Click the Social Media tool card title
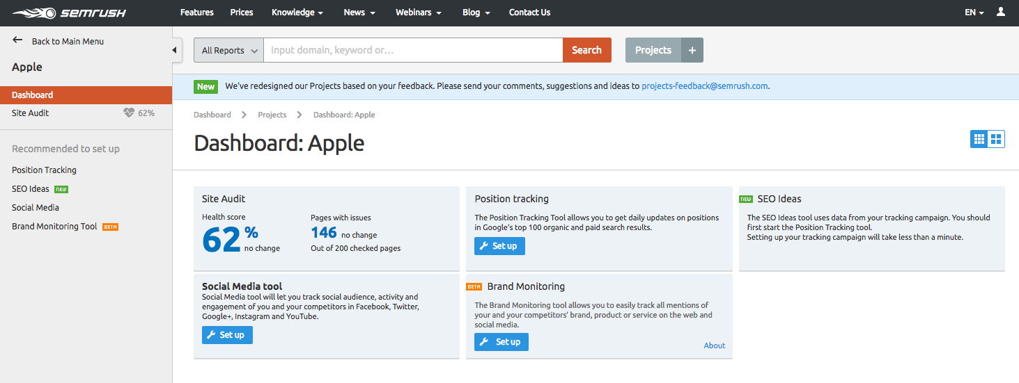 [242, 286]
